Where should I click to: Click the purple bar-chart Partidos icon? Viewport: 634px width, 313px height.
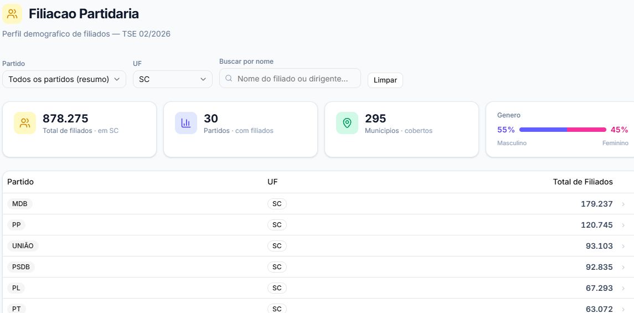186,123
